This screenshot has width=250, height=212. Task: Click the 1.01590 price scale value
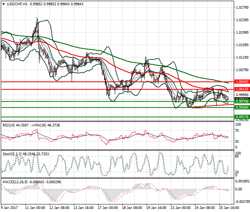[x=242, y=45]
